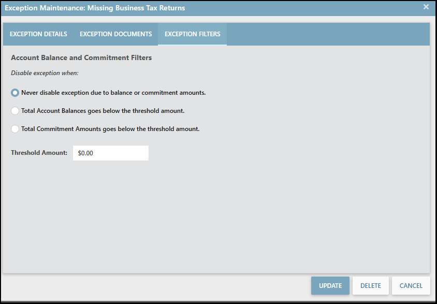Close the Exception Maintenance dialog with X
The image size is (437, 304).
tap(426, 7)
